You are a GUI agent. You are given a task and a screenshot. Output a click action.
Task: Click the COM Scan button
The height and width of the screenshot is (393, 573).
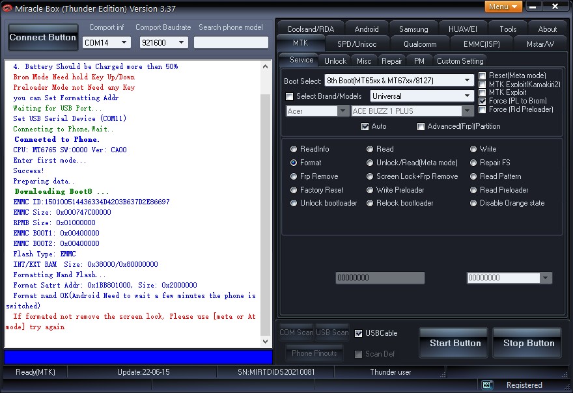point(296,332)
